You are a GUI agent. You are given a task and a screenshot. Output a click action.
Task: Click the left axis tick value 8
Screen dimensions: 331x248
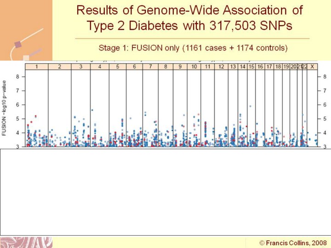[x=17, y=77]
